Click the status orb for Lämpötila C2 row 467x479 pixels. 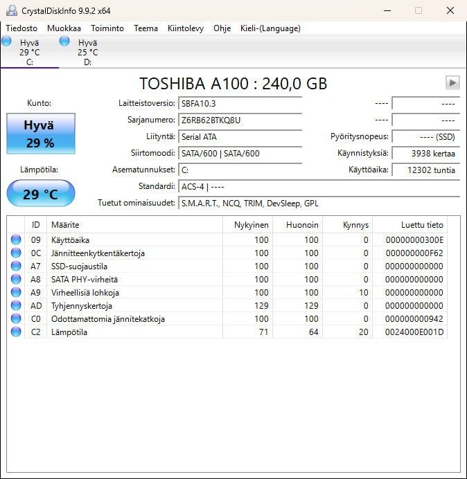[x=16, y=332]
